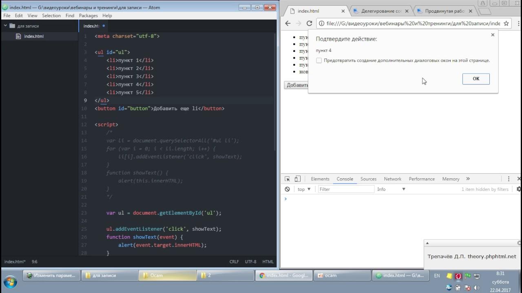Click the Chrome address bar URL
This screenshot has width=522, height=293.
413,23
